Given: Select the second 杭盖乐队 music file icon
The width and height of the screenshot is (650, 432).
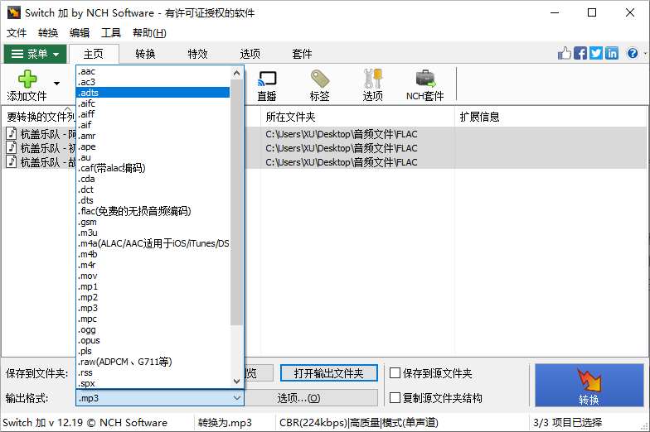Looking at the screenshot, I should (x=12, y=147).
